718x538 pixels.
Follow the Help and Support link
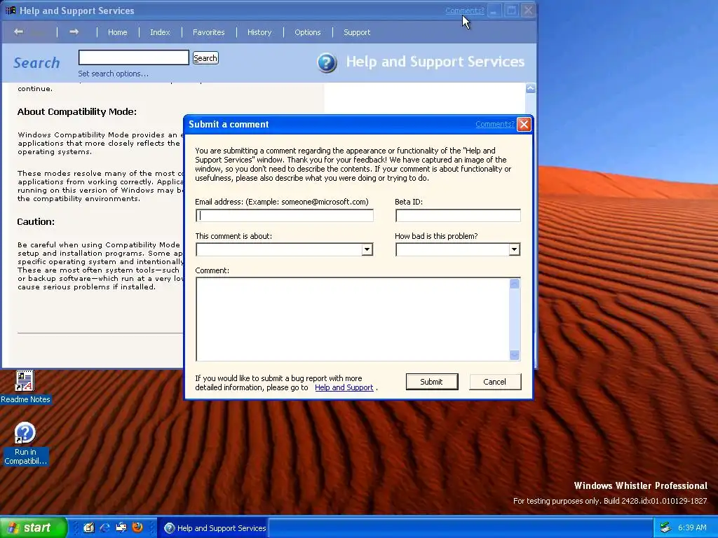pyautogui.click(x=344, y=387)
